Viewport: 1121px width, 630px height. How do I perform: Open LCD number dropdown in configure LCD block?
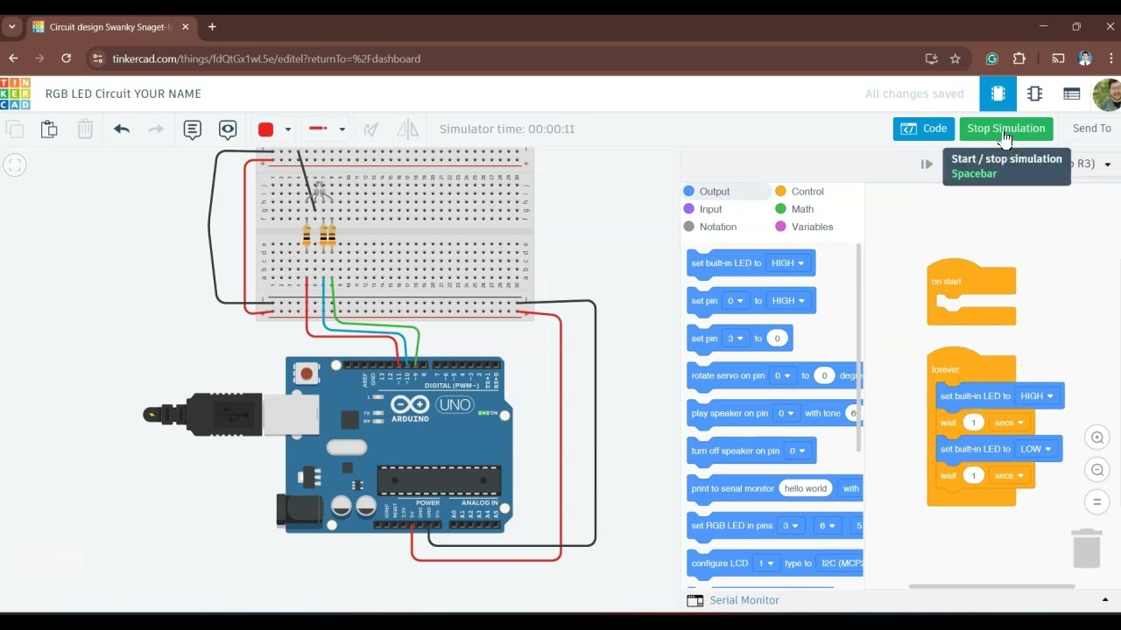(766, 563)
